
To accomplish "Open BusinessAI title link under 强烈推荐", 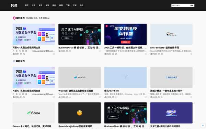I will [79, 48].
